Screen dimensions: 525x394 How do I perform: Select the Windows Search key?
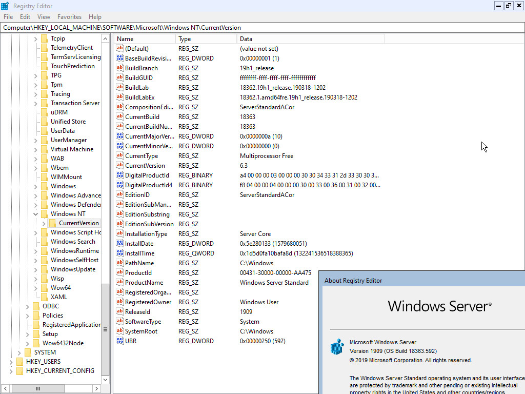pos(73,242)
